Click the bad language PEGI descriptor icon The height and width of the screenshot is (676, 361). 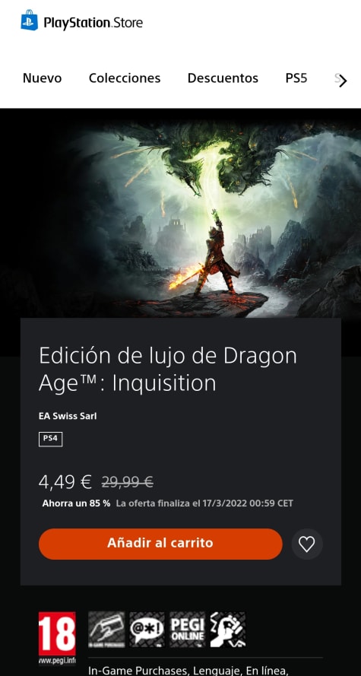[x=147, y=630]
